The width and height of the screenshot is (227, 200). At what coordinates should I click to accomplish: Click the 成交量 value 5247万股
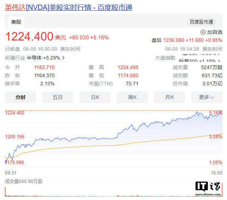point(212,68)
